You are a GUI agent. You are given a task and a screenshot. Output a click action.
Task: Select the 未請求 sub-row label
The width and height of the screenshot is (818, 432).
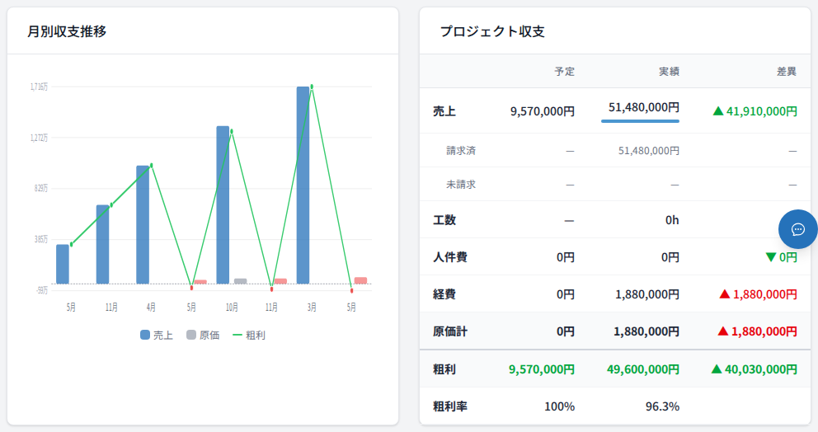click(x=461, y=184)
